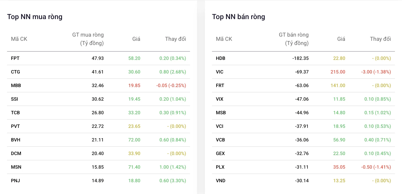Select PNJ change 0.60 (3.30%)
This screenshot has width=402, height=194.
coord(173,181)
